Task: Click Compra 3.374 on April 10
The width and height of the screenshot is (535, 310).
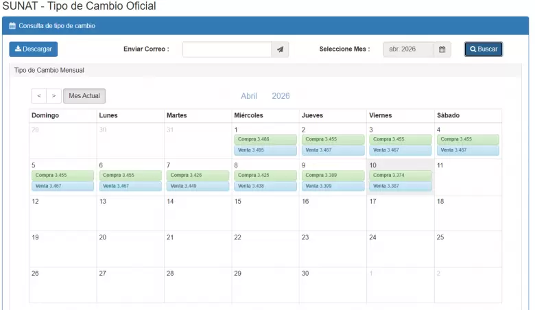Action: 401,175
